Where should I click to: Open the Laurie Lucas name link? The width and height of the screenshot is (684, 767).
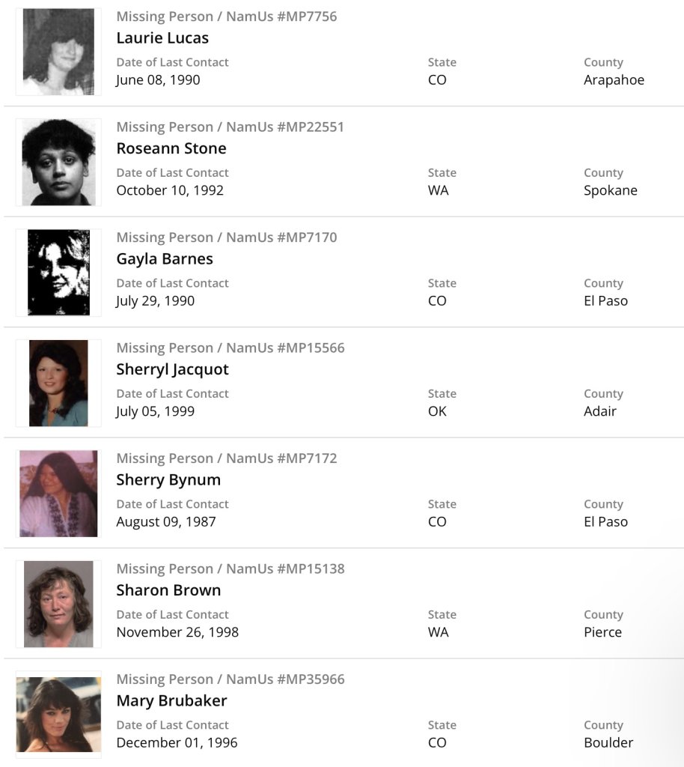click(x=162, y=38)
